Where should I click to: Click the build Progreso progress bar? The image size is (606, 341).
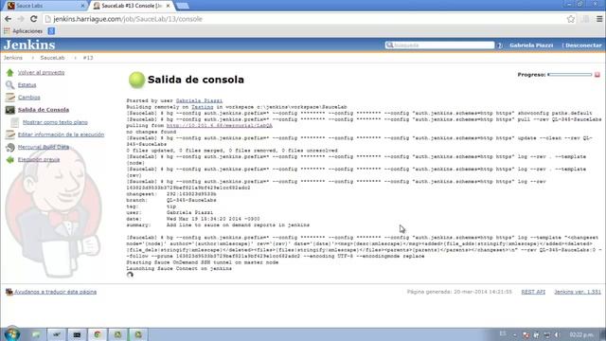click(570, 74)
